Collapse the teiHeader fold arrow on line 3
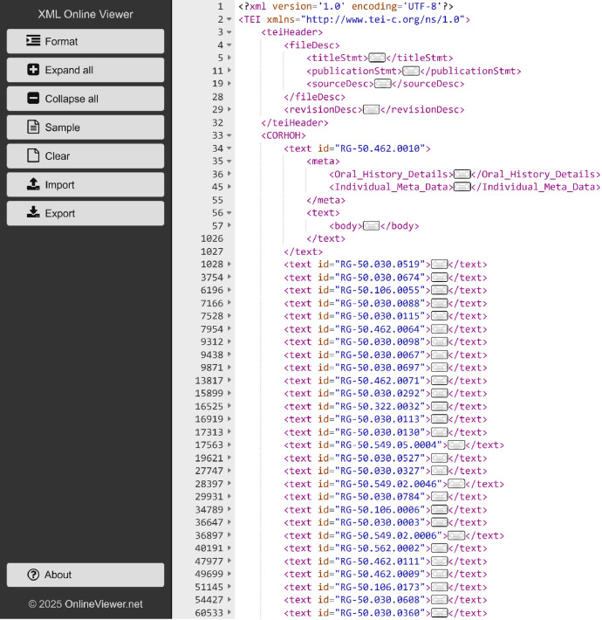602x620 pixels. (x=229, y=32)
